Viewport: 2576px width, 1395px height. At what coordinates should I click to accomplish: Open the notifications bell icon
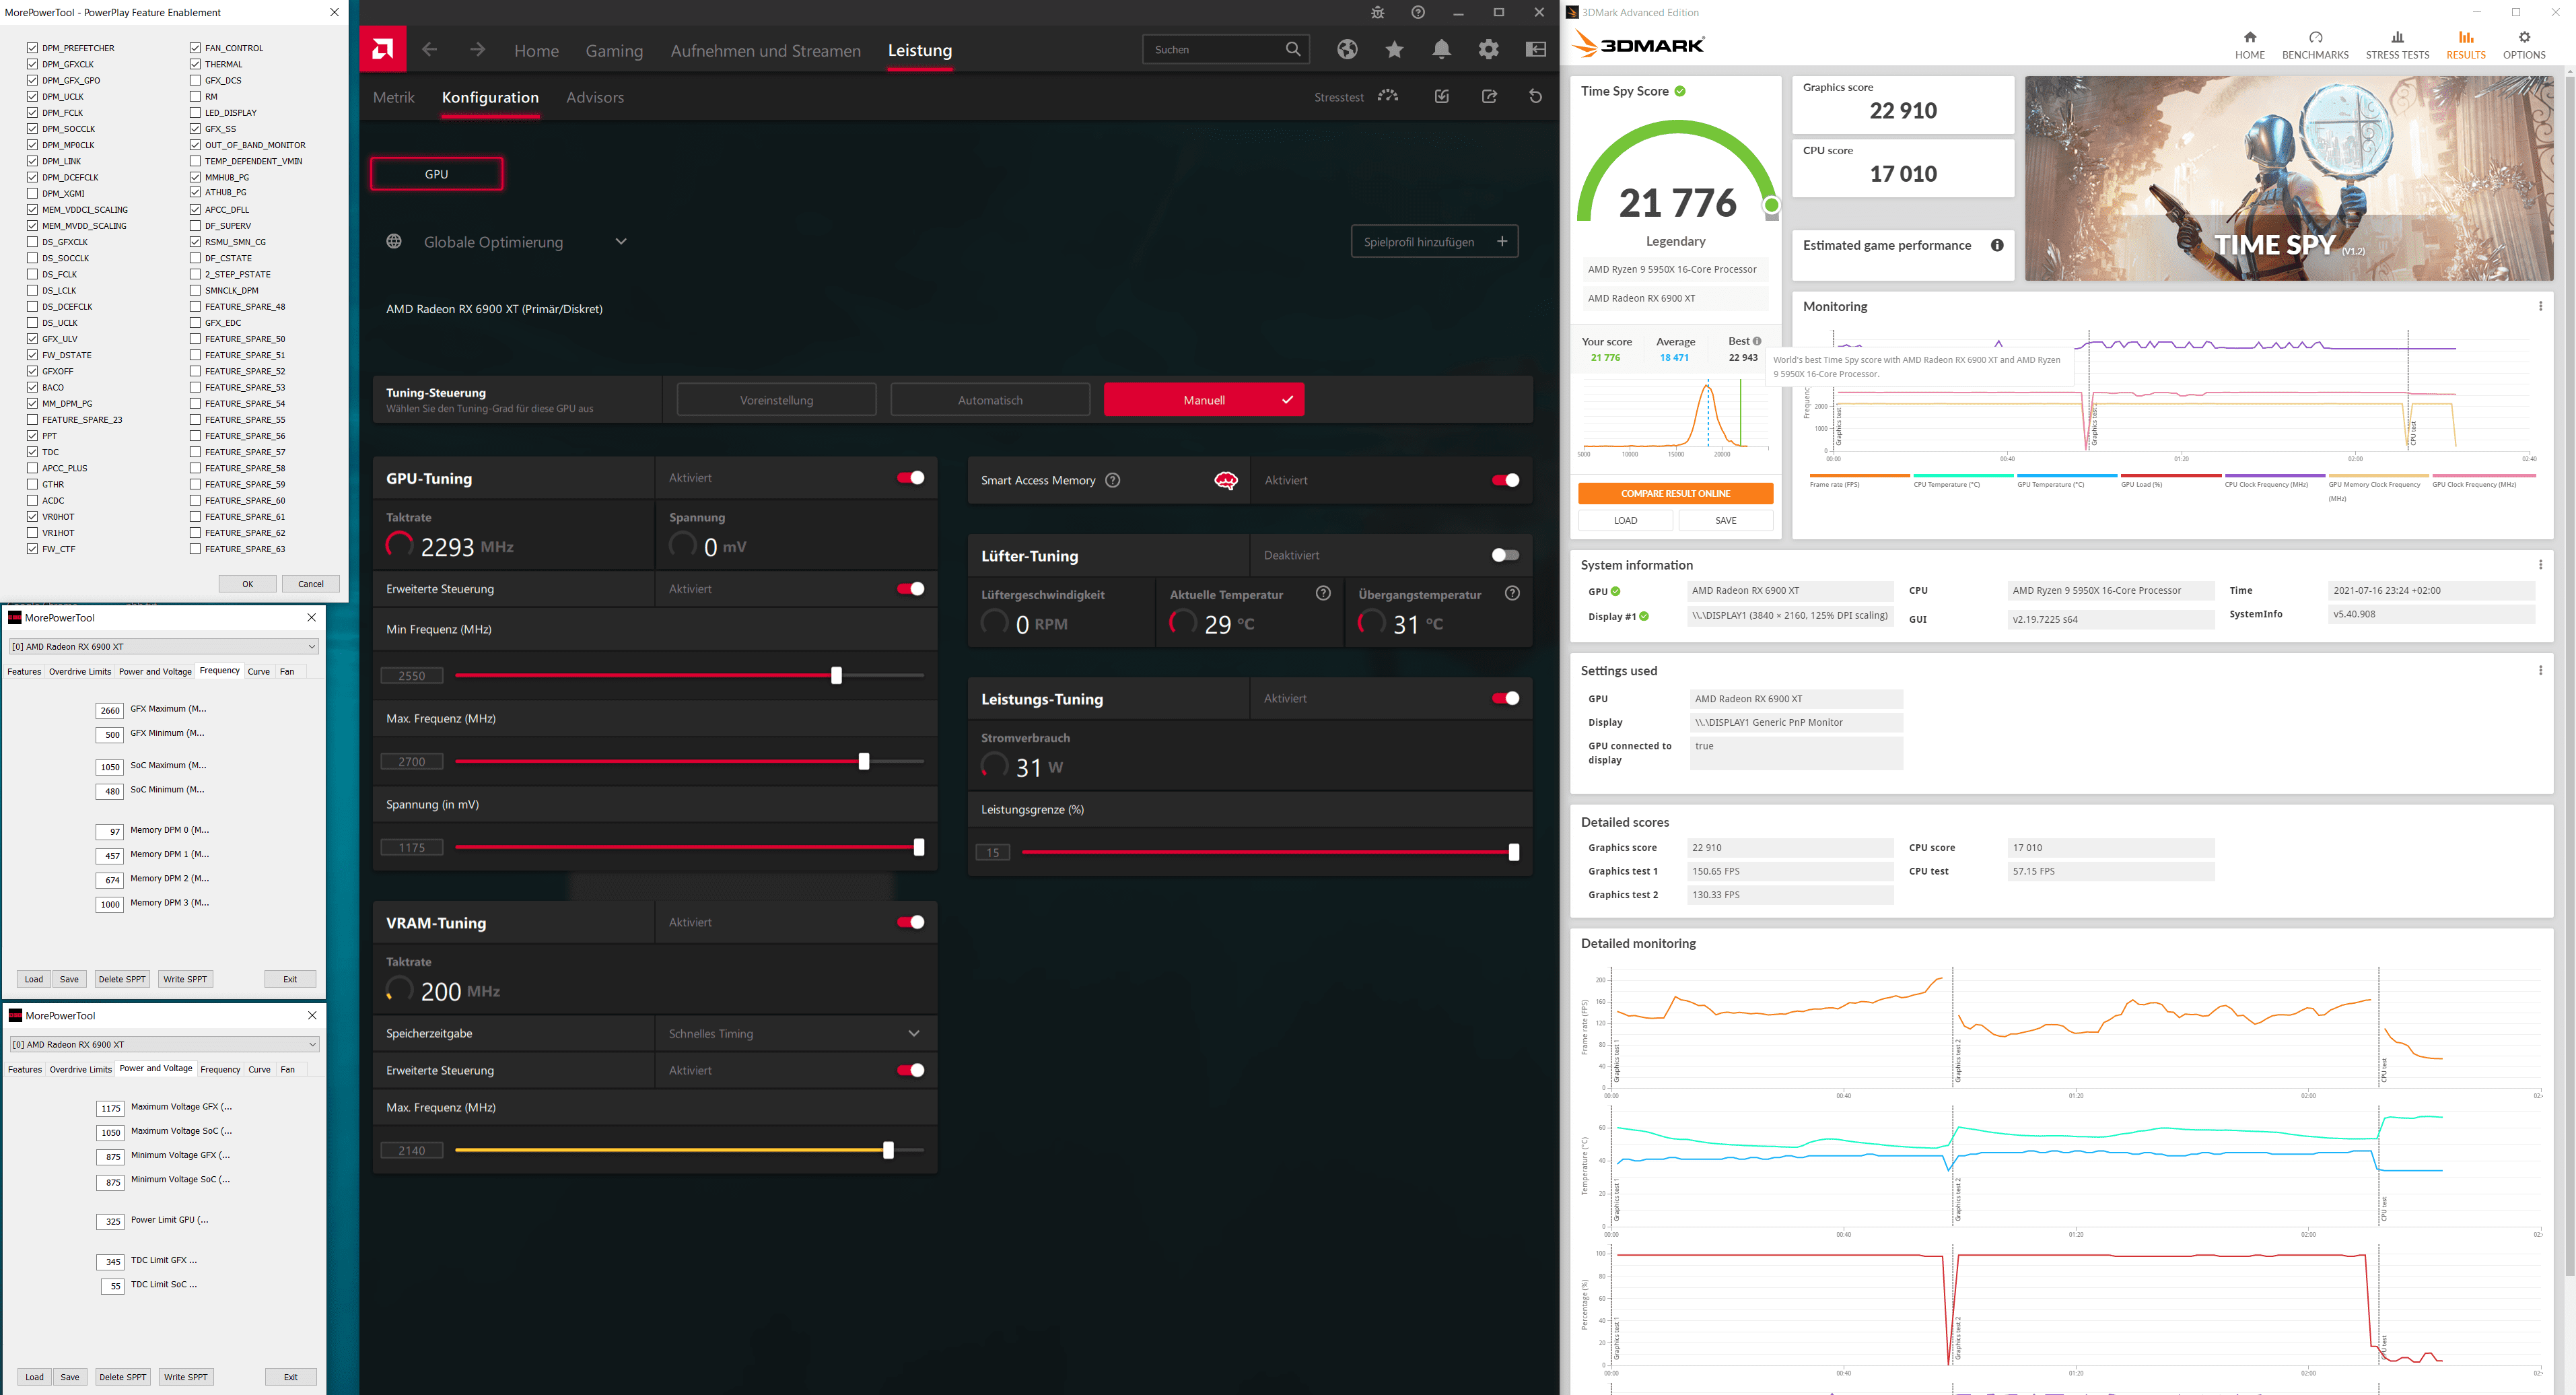[x=1441, y=49]
